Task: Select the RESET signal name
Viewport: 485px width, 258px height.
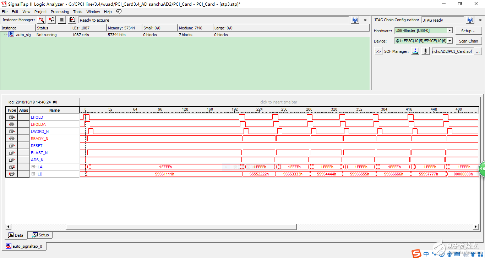Action: 37,146
